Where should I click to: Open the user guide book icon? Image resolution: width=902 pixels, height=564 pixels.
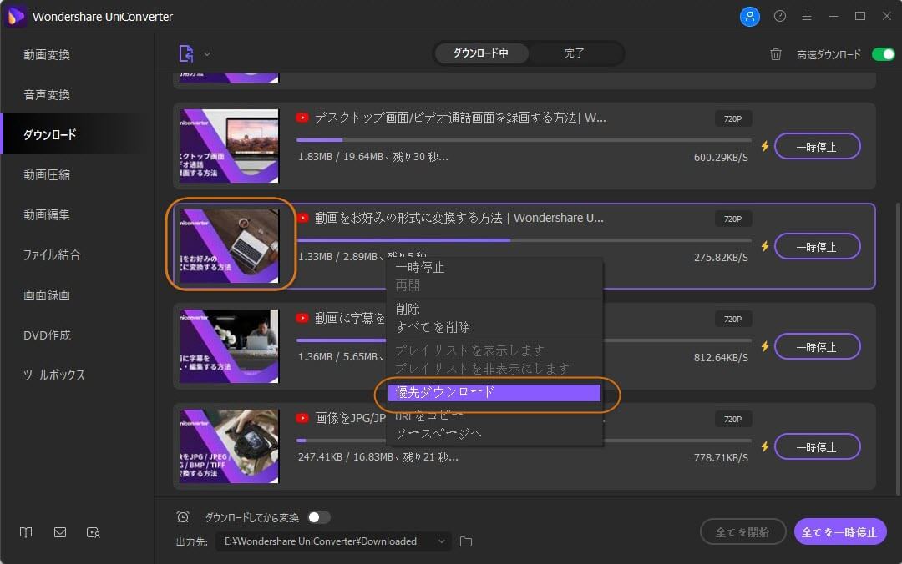click(26, 532)
